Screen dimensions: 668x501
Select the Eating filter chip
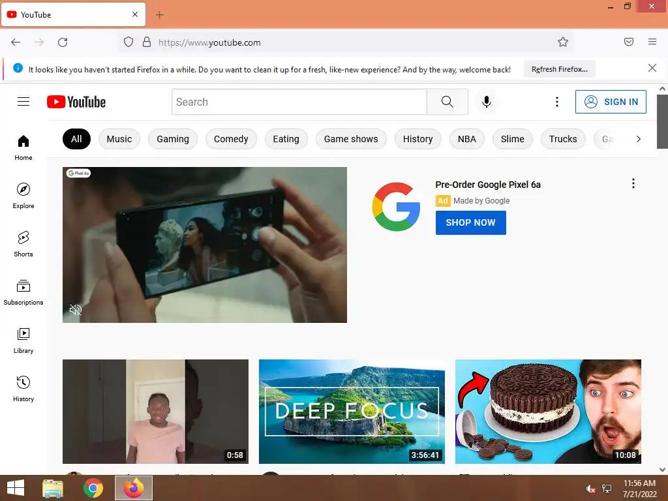click(286, 139)
